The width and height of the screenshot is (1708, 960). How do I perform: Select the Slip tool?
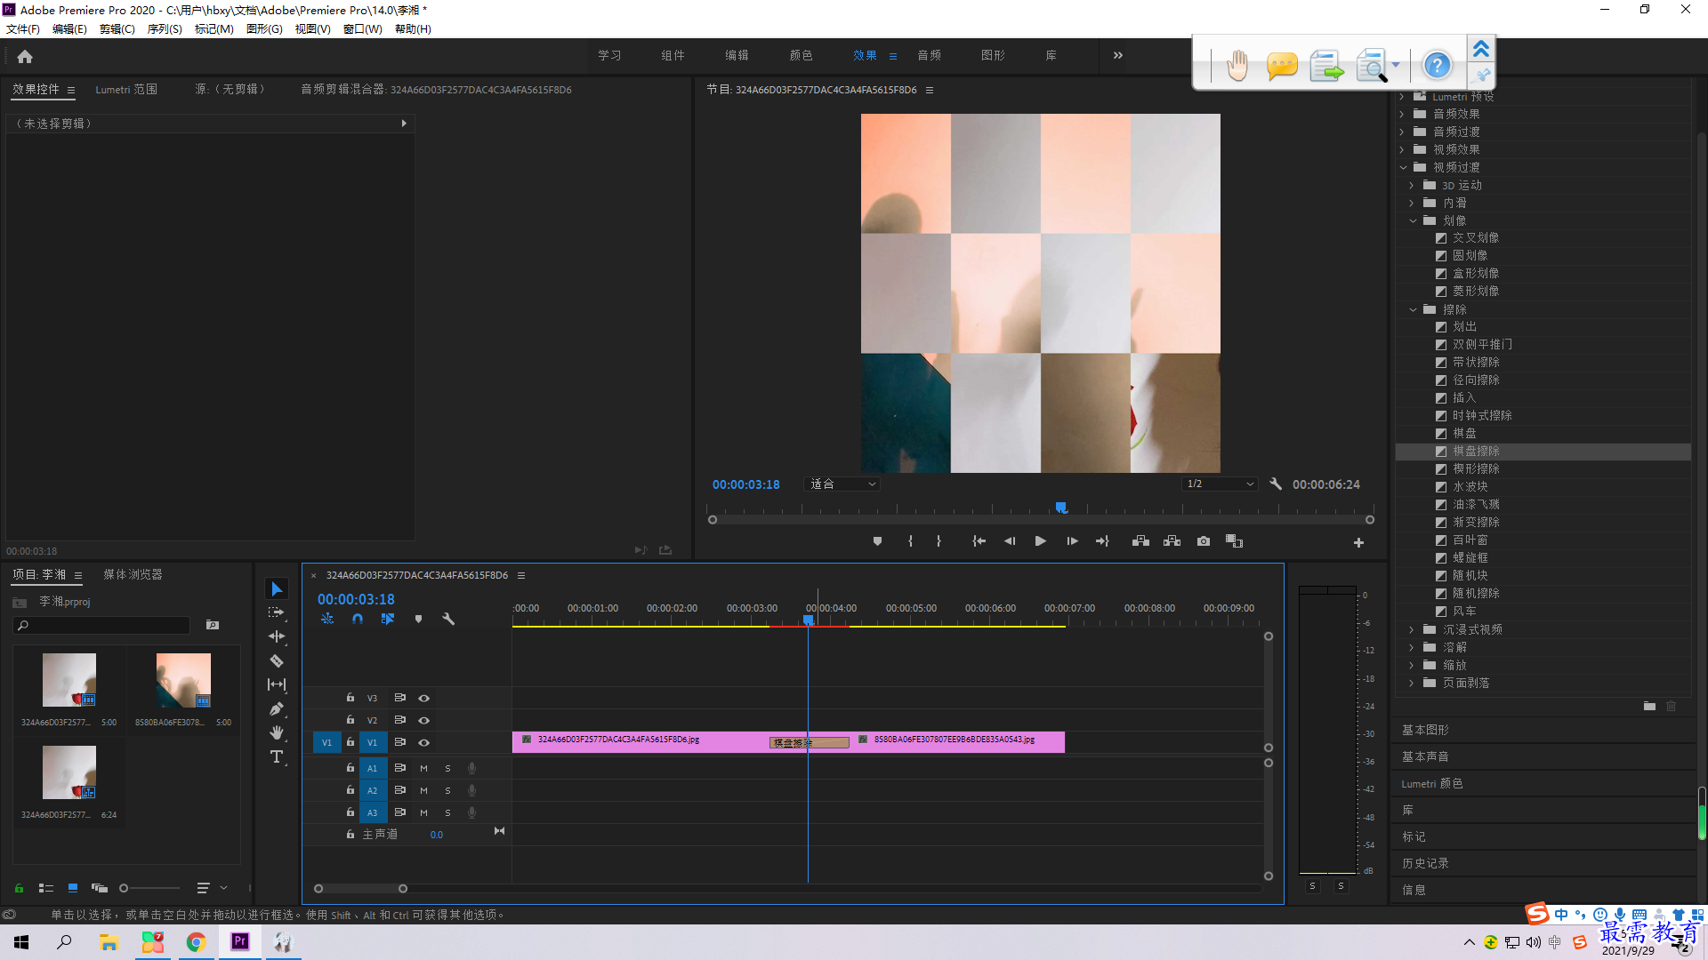[x=277, y=684]
